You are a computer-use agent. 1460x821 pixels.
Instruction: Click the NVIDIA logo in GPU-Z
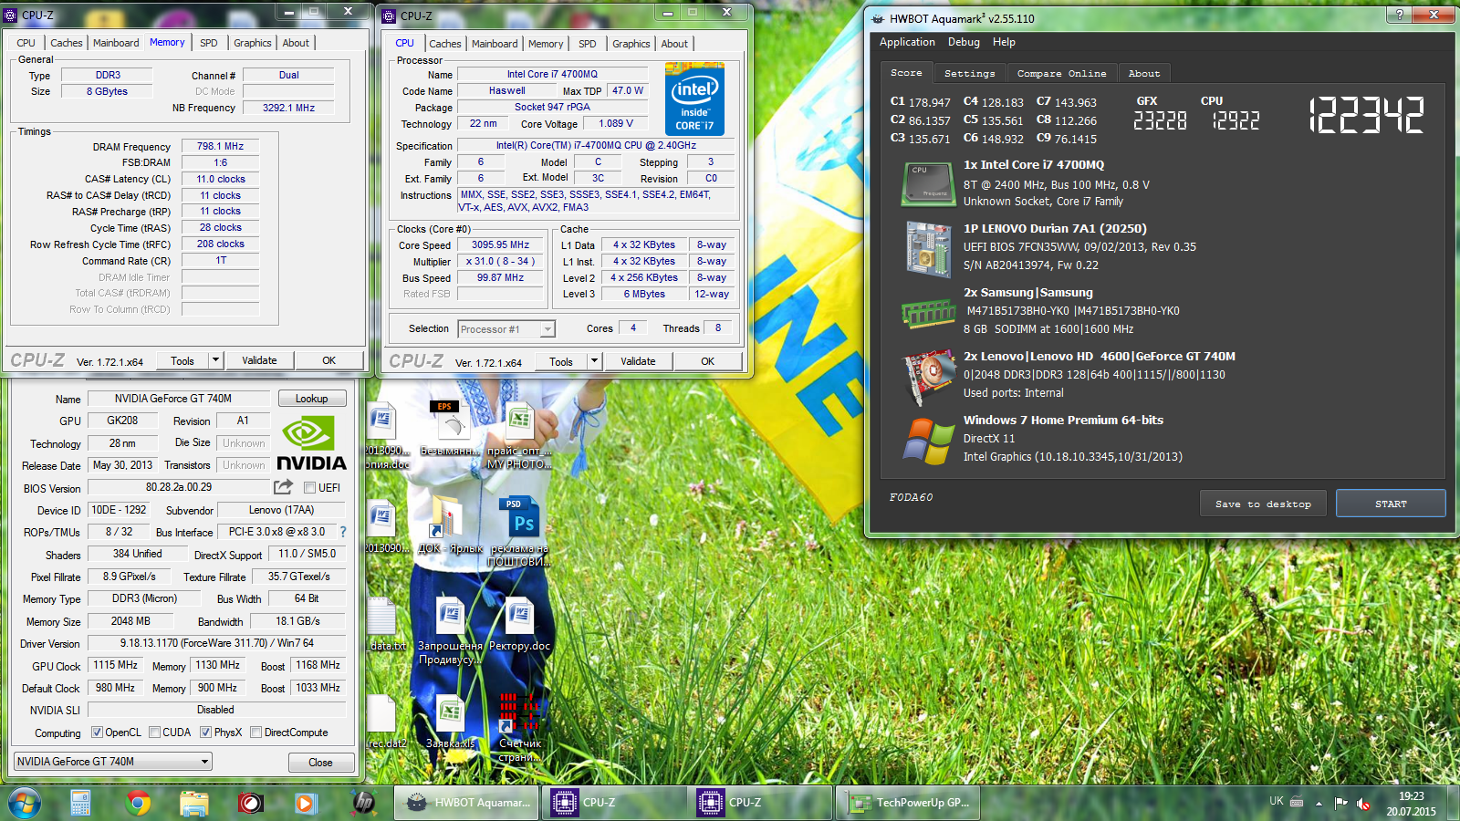311,443
